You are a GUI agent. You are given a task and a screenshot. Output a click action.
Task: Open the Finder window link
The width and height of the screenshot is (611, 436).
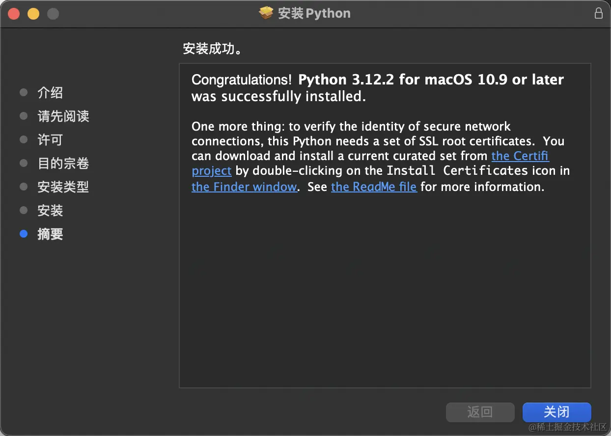point(244,187)
